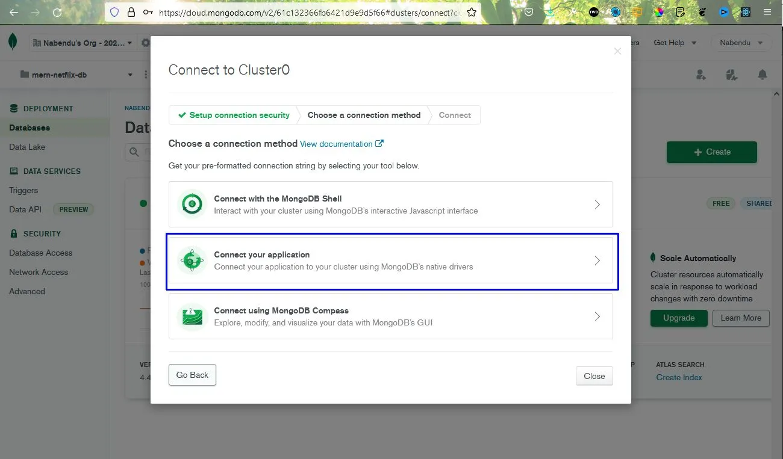The height and width of the screenshot is (459, 783).
Task: Click the Create Index link
Action: pyautogui.click(x=679, y=377)
